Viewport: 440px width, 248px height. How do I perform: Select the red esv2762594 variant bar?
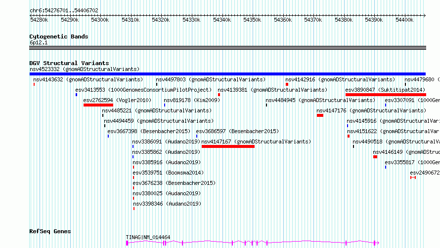tap(98, 105)
